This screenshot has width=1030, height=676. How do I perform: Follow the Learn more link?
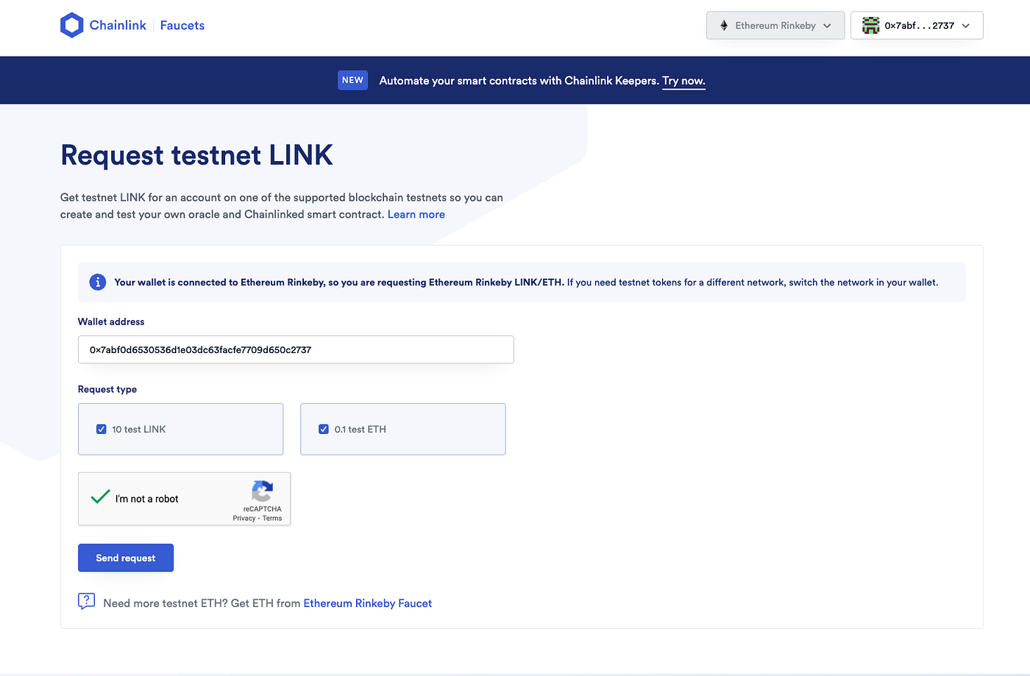pyautogui.click(x=416, y=215)
